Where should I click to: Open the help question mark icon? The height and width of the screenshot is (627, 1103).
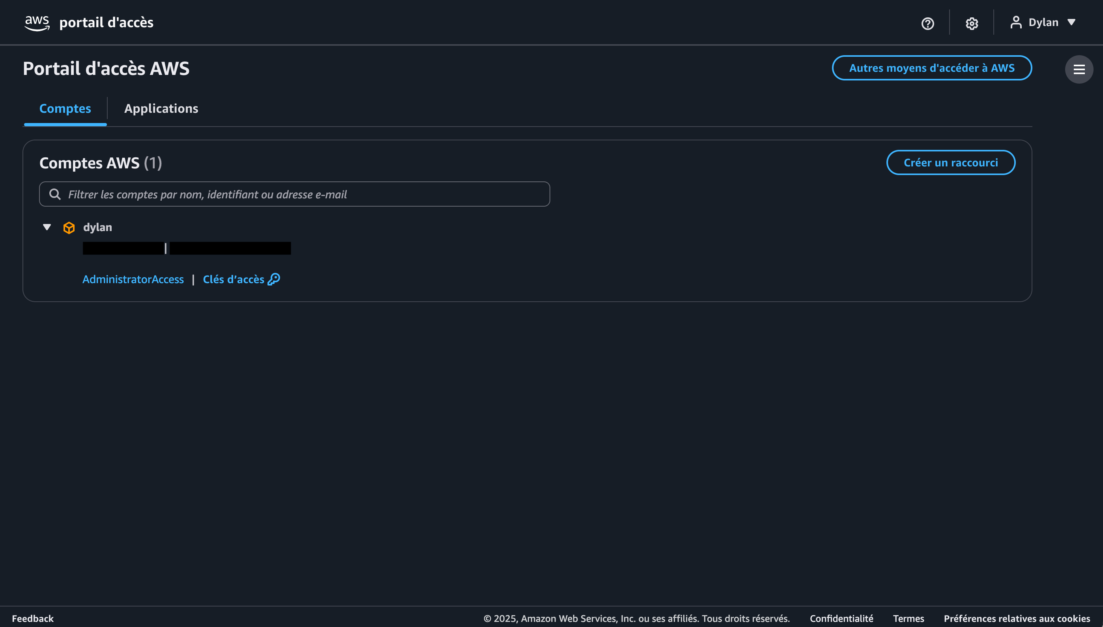pyautogui.click(x=927, y=23)
